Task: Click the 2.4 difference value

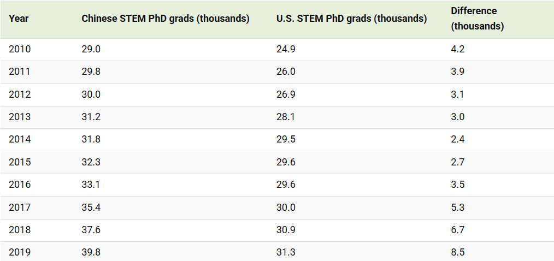Action: click(x=457, y=139)
